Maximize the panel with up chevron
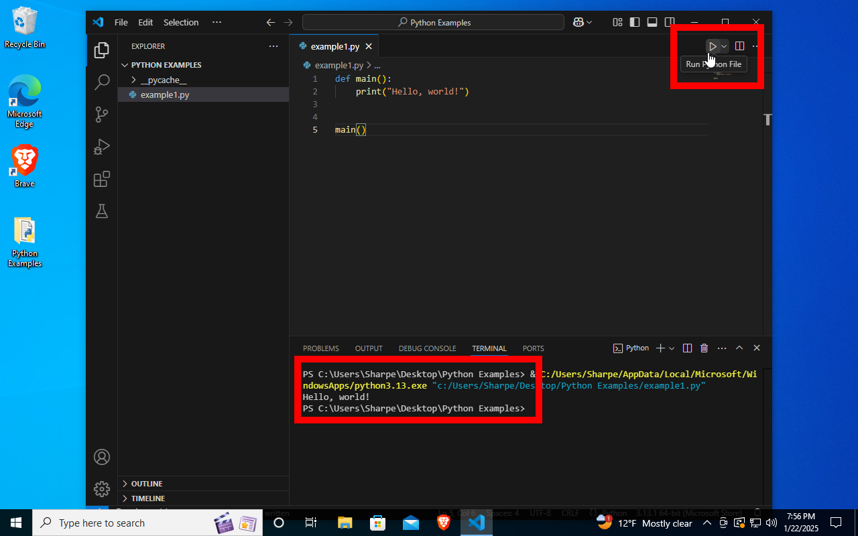858x536 pixels. [x=739, y=348]
